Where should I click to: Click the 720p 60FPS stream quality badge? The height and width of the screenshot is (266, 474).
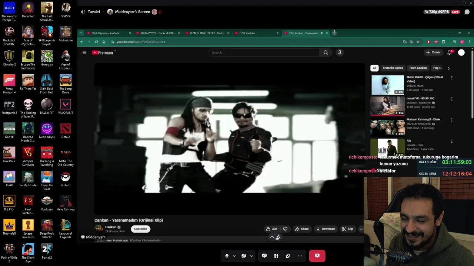[x=437, y=12]
